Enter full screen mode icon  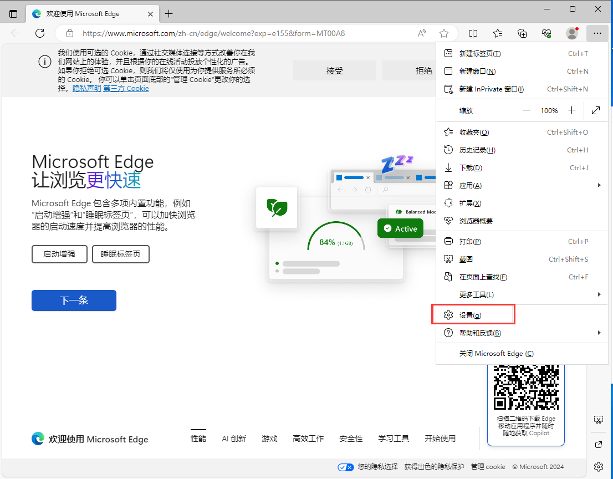(596, 111)
